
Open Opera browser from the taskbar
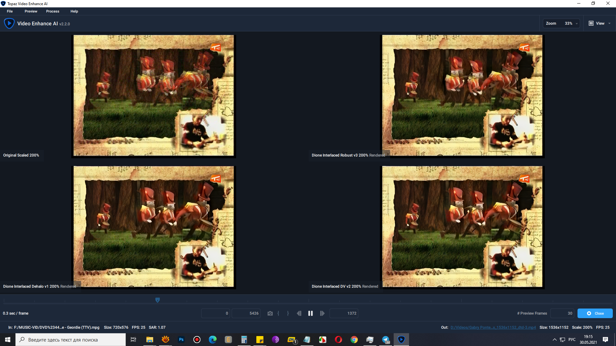338,340
